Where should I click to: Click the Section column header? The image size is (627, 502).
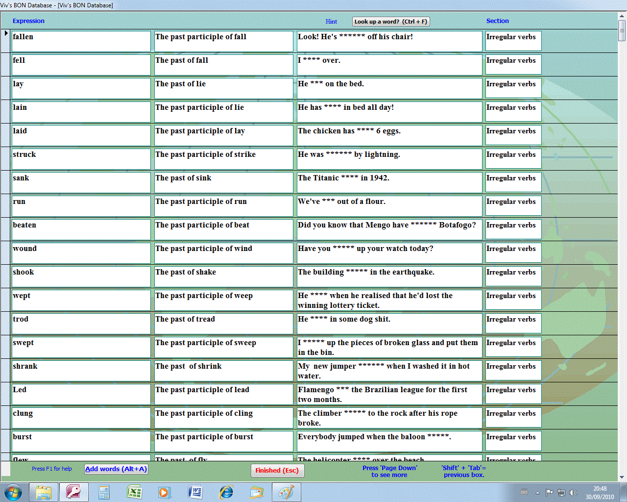(x=497, y=21)
